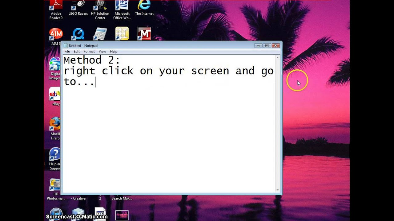Screen dimensions: 394x221
Task: Open the View menu in Notepad
Action: click(x=102, y=52)
